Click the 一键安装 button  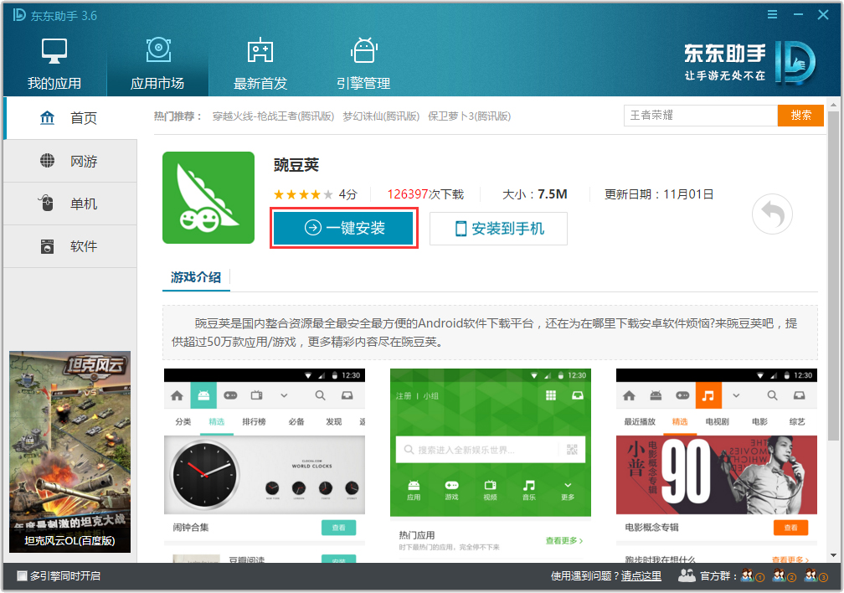click(x=343, y=228)
